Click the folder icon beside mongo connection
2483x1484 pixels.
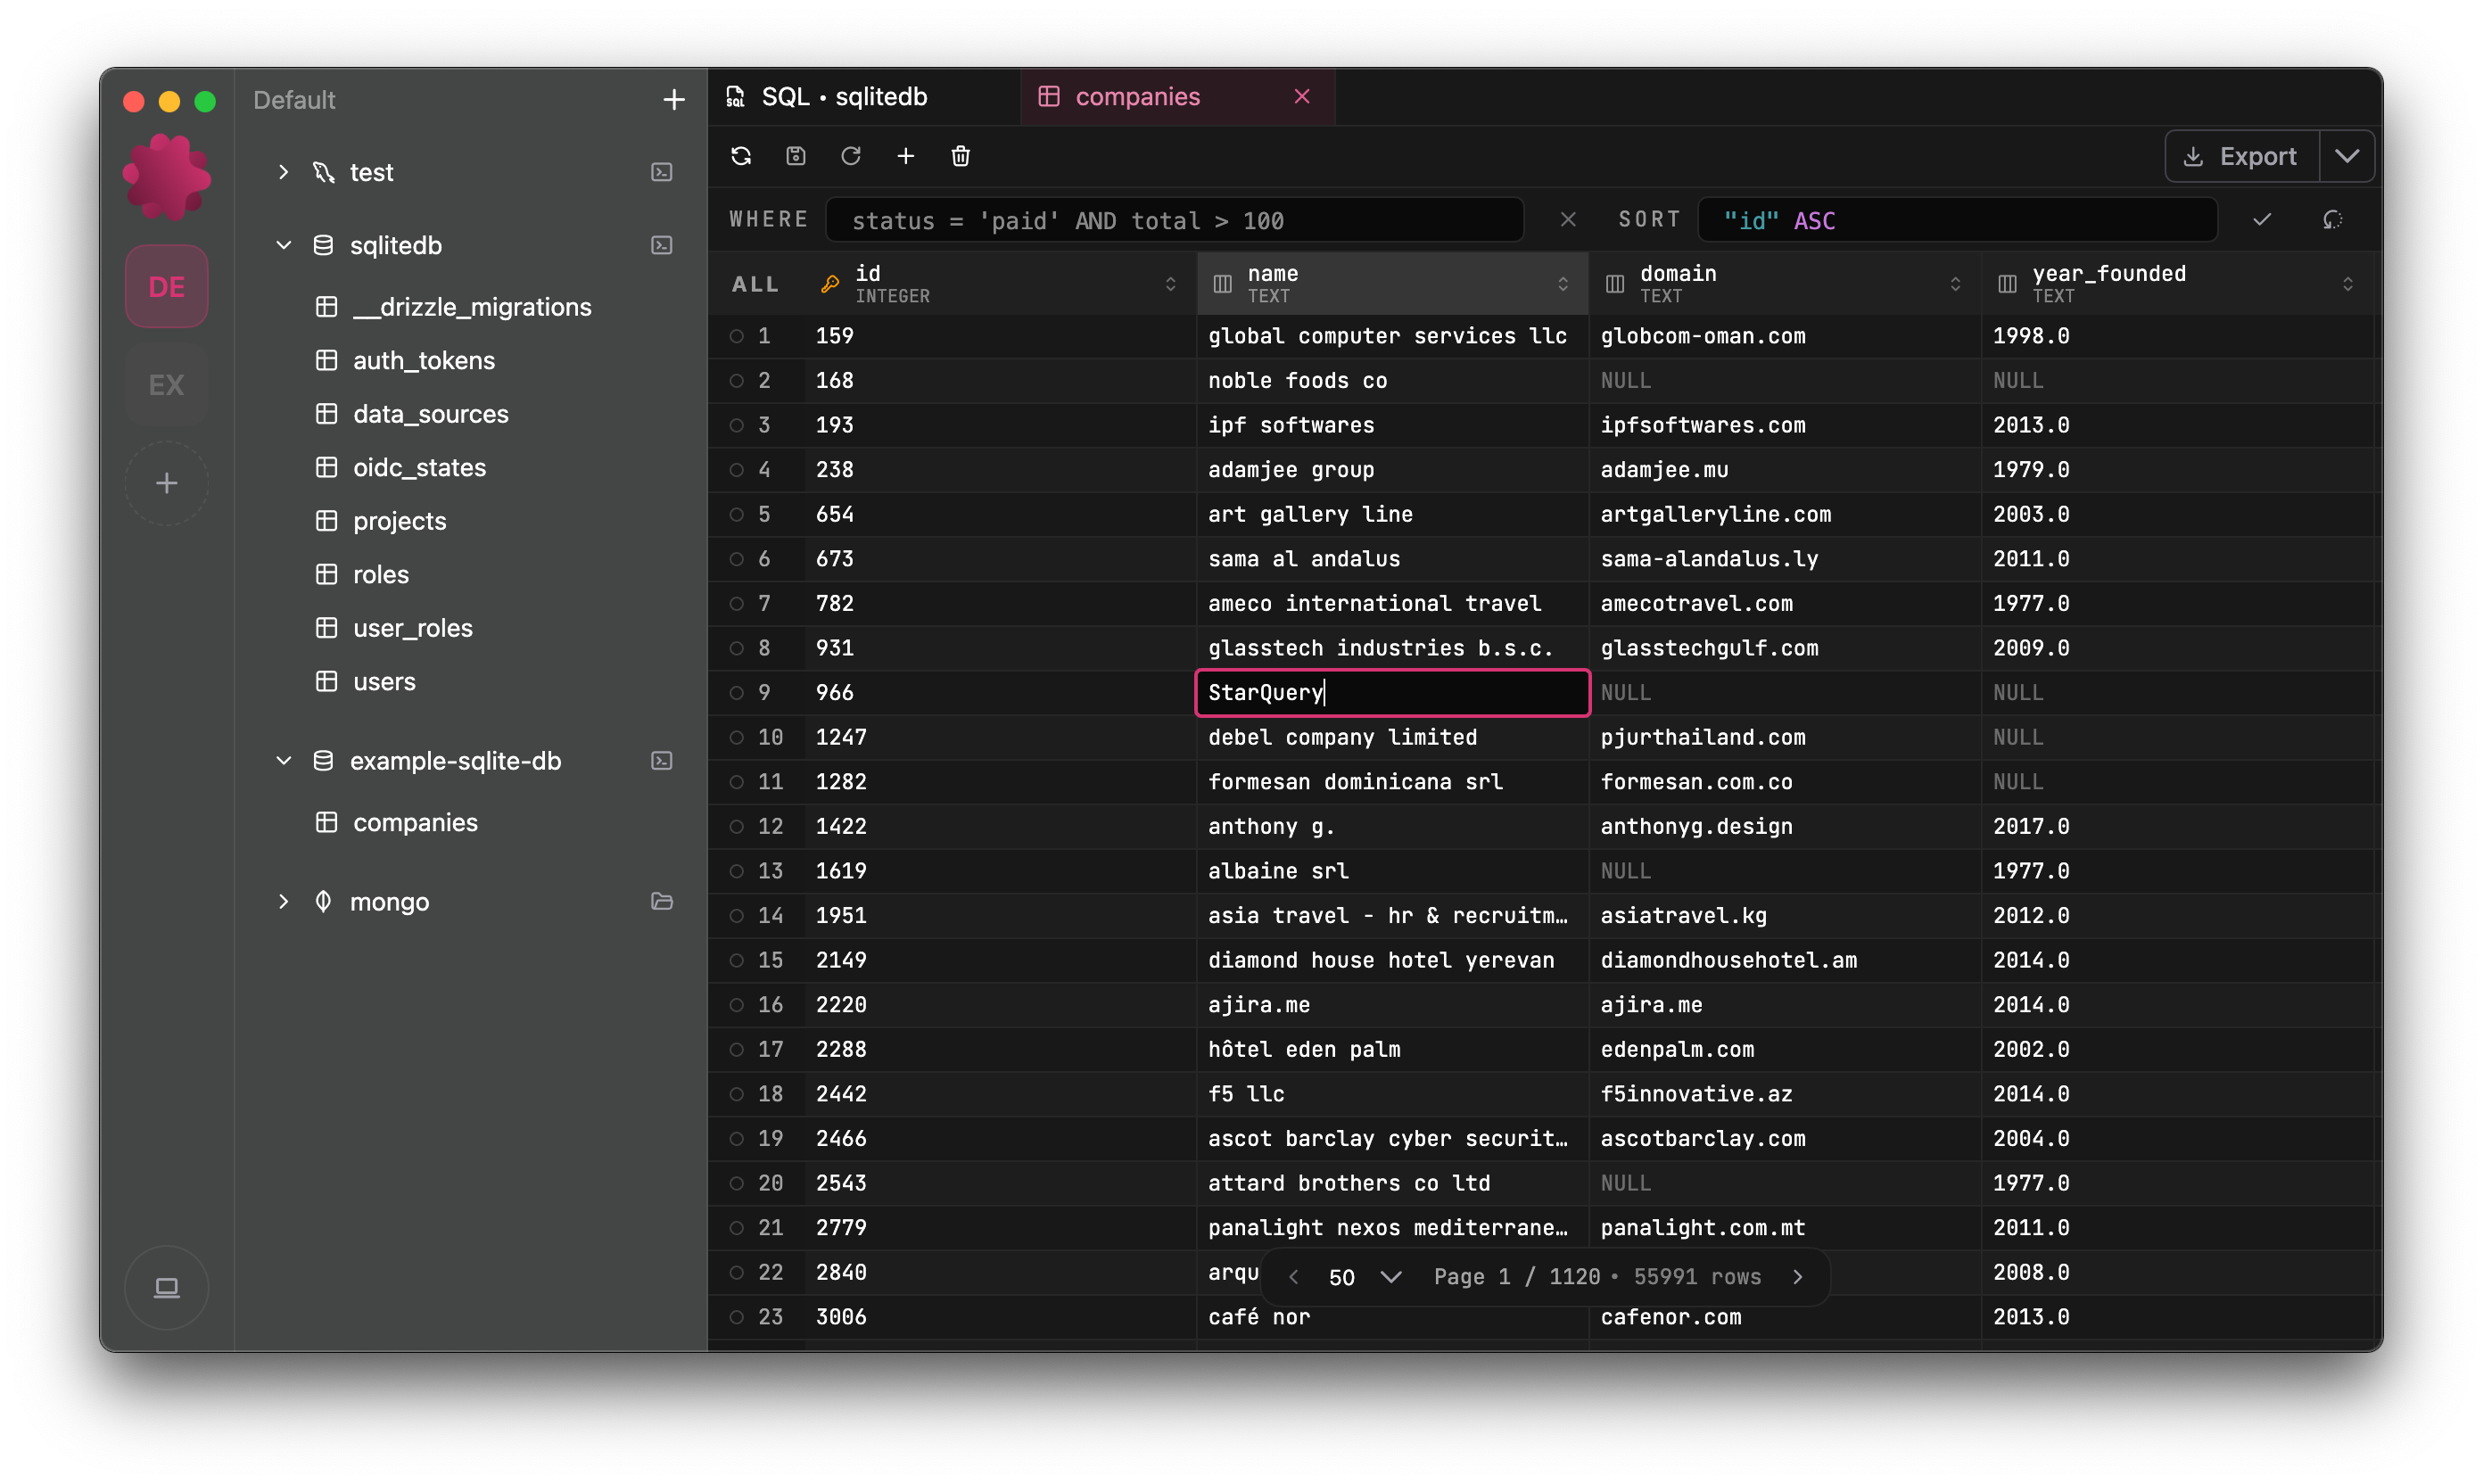pos(661,901)
